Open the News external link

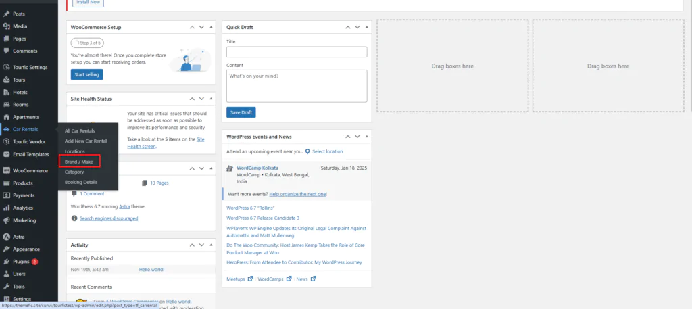306,279
